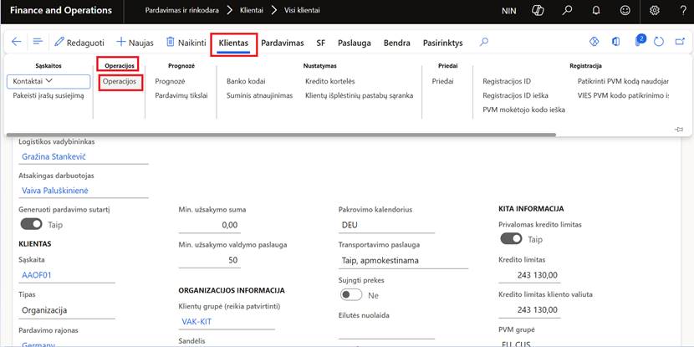This screenshot has height=347, width=694.
Task: Click the Kredito limitas field
Action: pyautogui.click(x=529, y=275)
